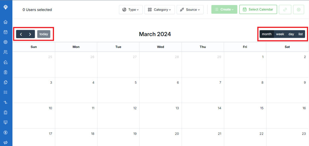The width and height of the screenshot is (309, 146).
Task: Click the link chain icon button
Action: [285, 10]
